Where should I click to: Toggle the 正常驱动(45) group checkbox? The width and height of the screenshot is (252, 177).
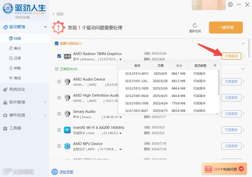pyautogui.click(x=57, y=69)
